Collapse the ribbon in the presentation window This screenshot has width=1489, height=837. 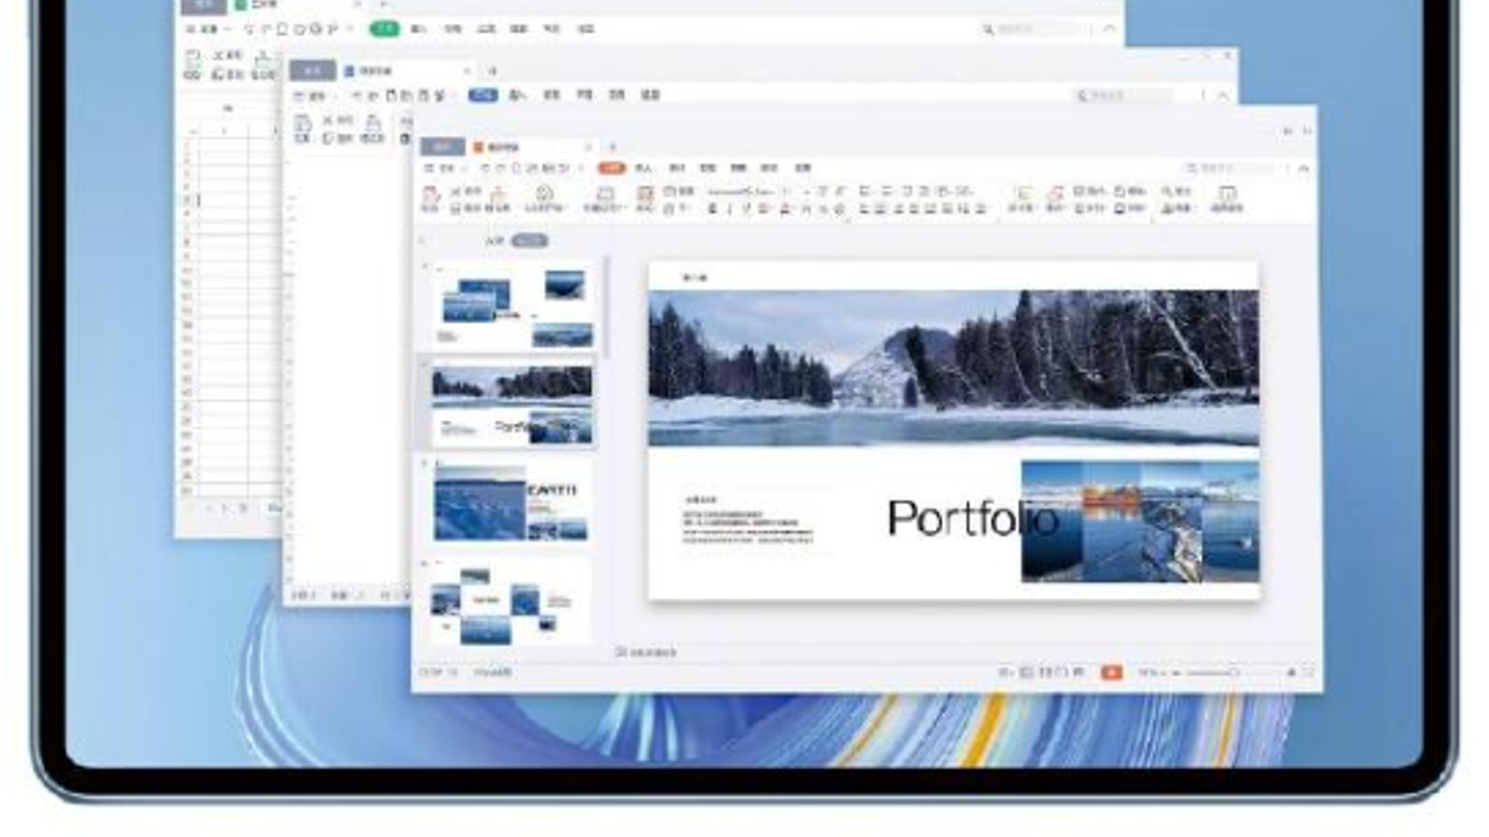(x=1303, y=168)
